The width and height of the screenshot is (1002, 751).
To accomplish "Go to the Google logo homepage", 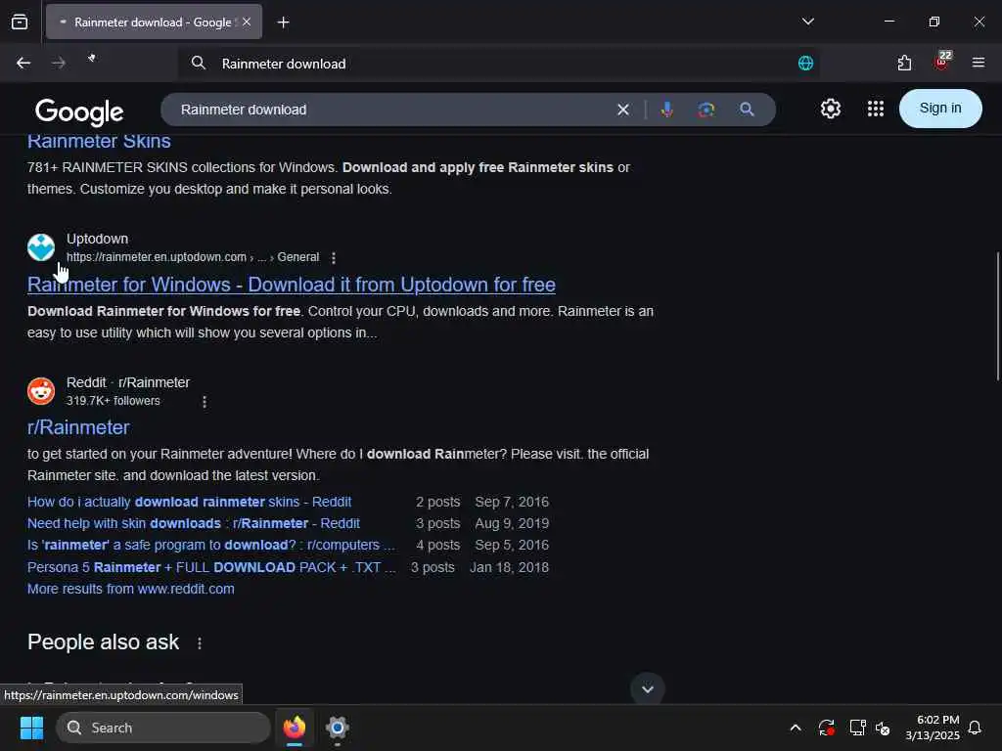I will click(79, 111).
